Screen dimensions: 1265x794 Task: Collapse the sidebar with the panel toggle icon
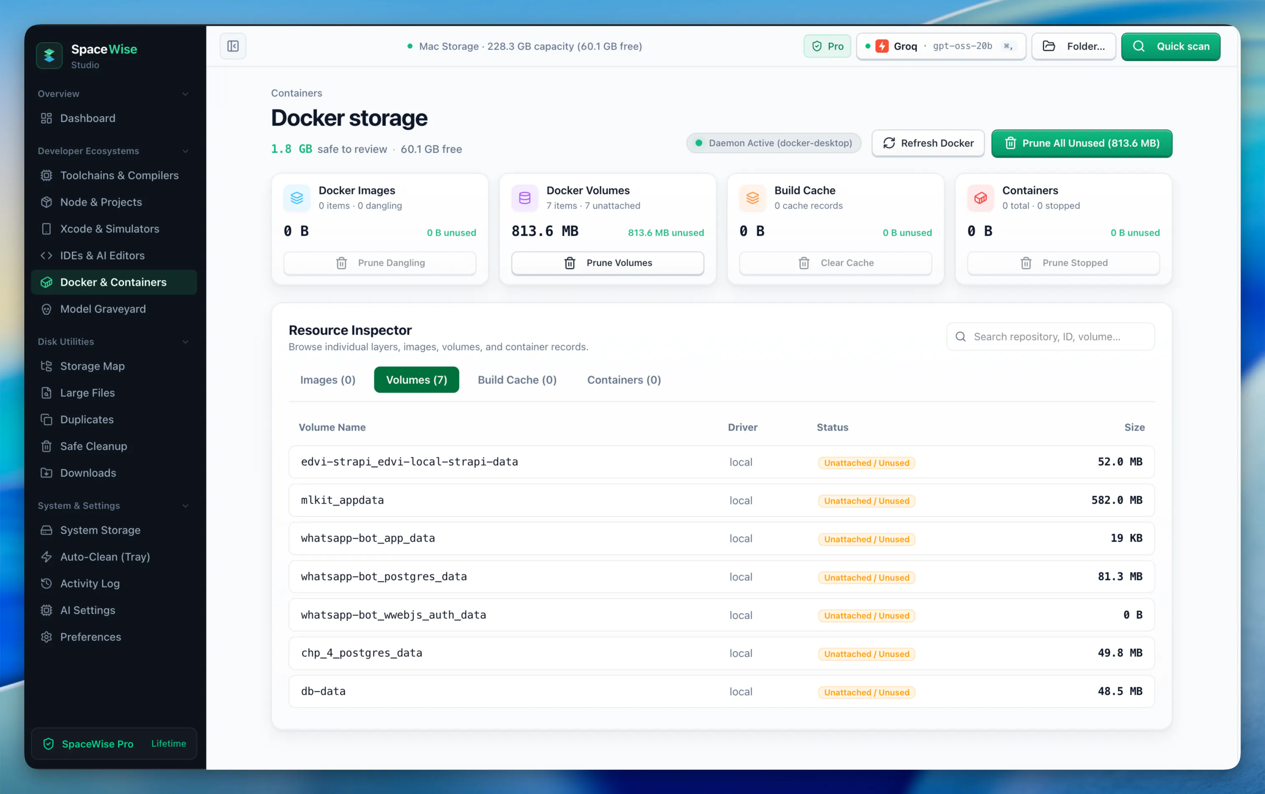(x=232, y=46)
